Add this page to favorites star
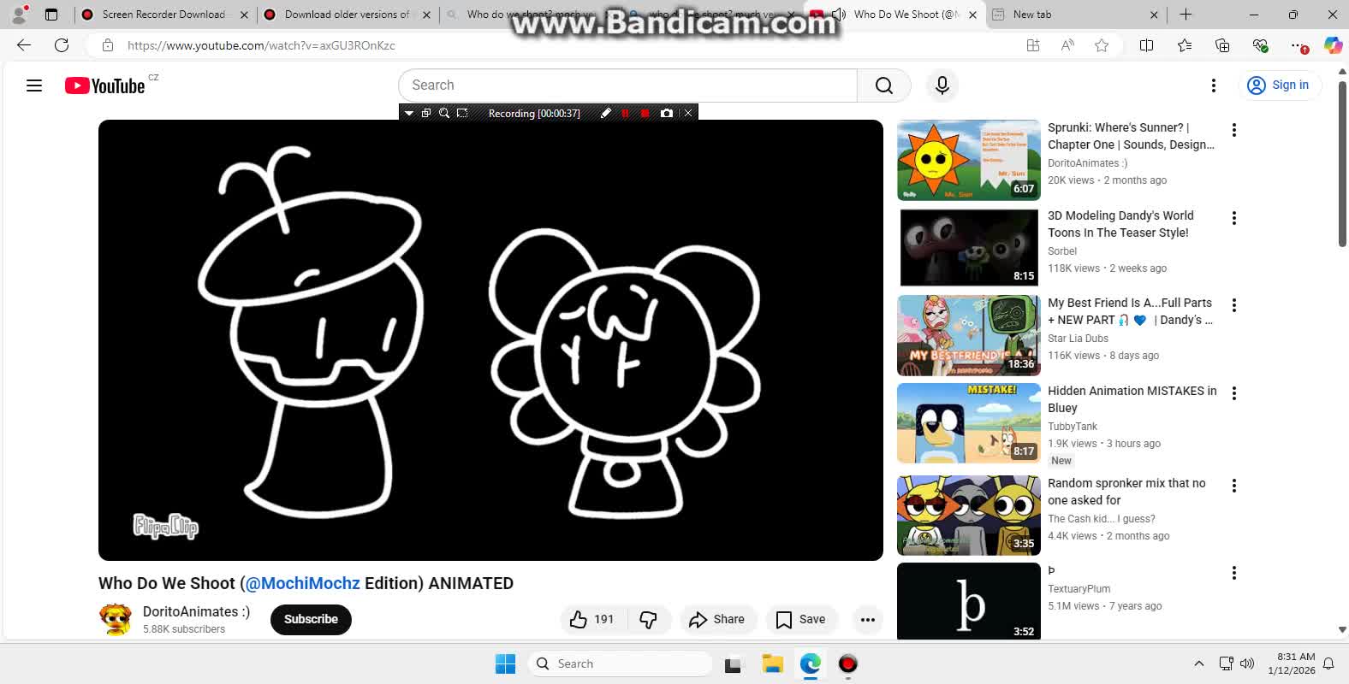 [x=1102, y=45]
